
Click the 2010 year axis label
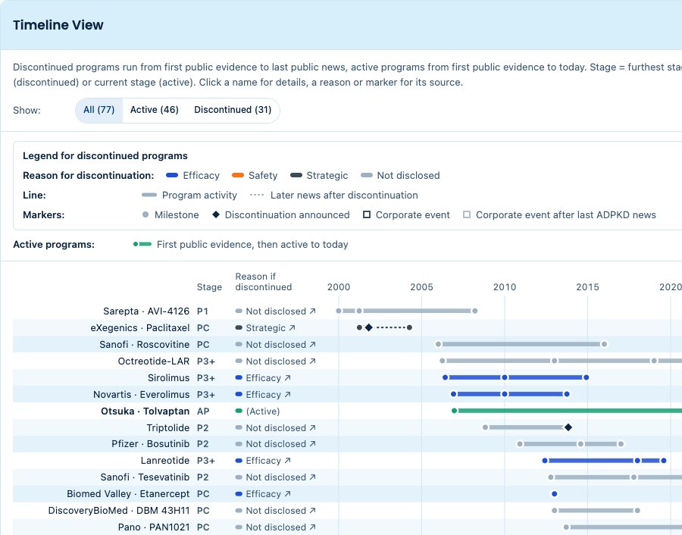point(505,287)
